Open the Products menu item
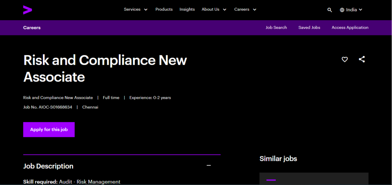Viewport: 392px width, 185px height. tap(164, 10)
